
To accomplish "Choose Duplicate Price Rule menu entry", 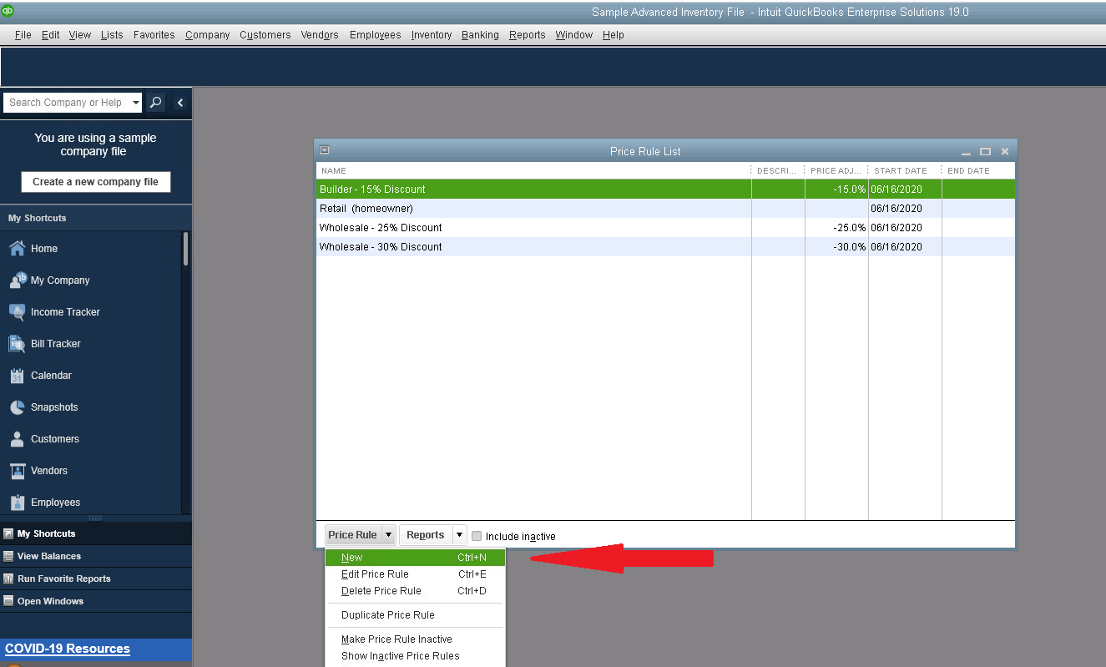I will (x=415, y=615).
